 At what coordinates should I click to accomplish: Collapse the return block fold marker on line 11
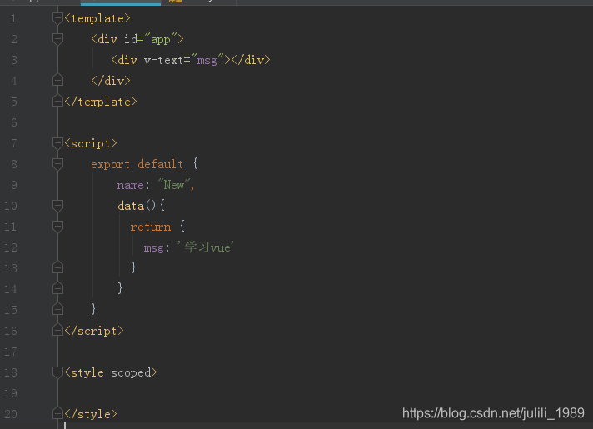pos(57,227)
